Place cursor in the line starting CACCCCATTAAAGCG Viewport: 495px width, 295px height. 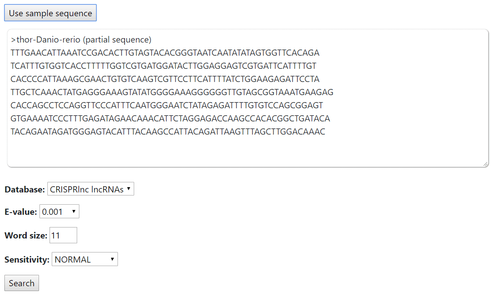[x=165, y=79]
